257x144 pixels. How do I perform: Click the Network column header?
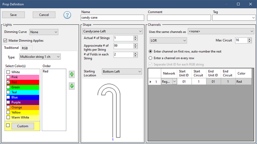[x=169, y=73]
